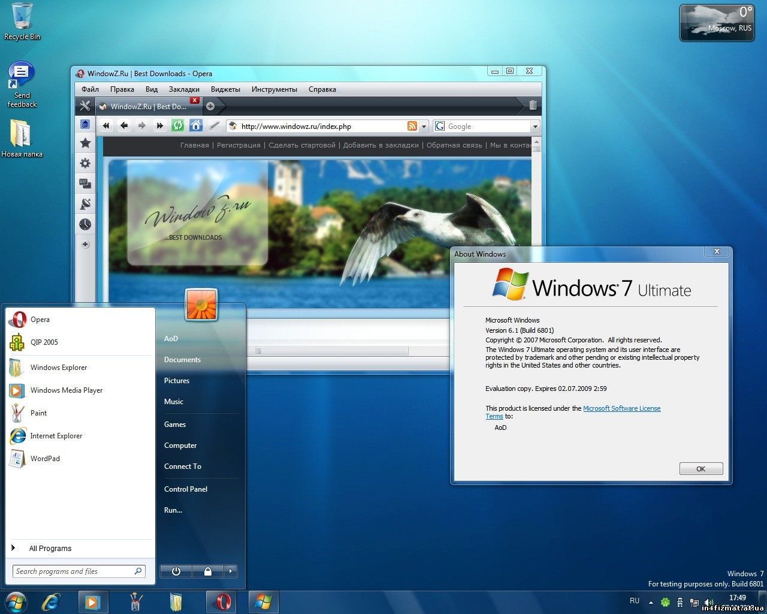Open Вид menu in Opera

(x=152, y=89)
